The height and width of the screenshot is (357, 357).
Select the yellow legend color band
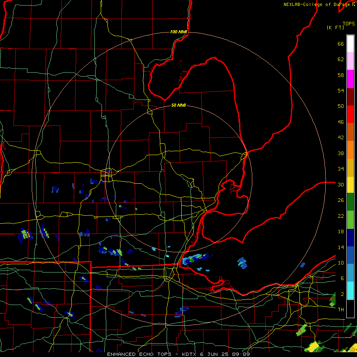click(x=350, y=185)
